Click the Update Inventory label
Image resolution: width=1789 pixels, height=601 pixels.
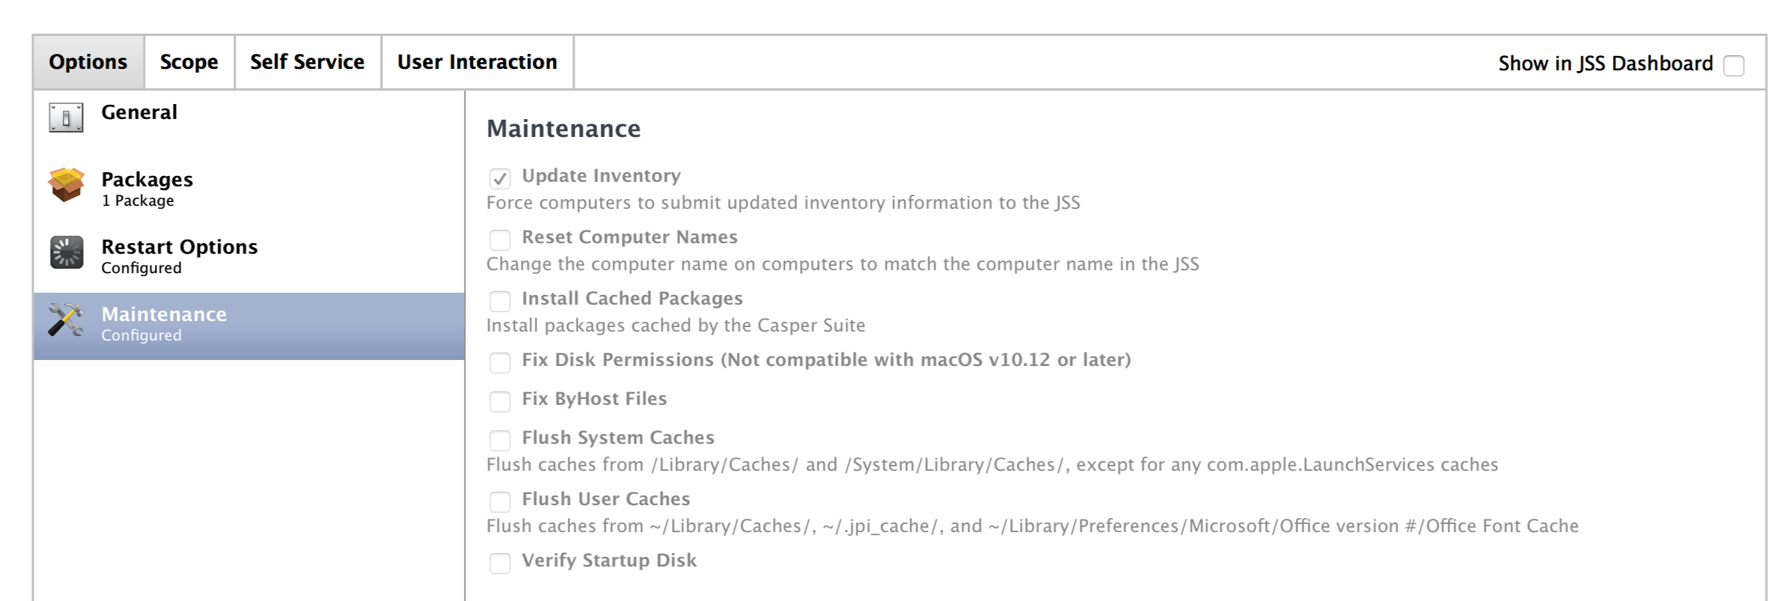pos(602,176)
